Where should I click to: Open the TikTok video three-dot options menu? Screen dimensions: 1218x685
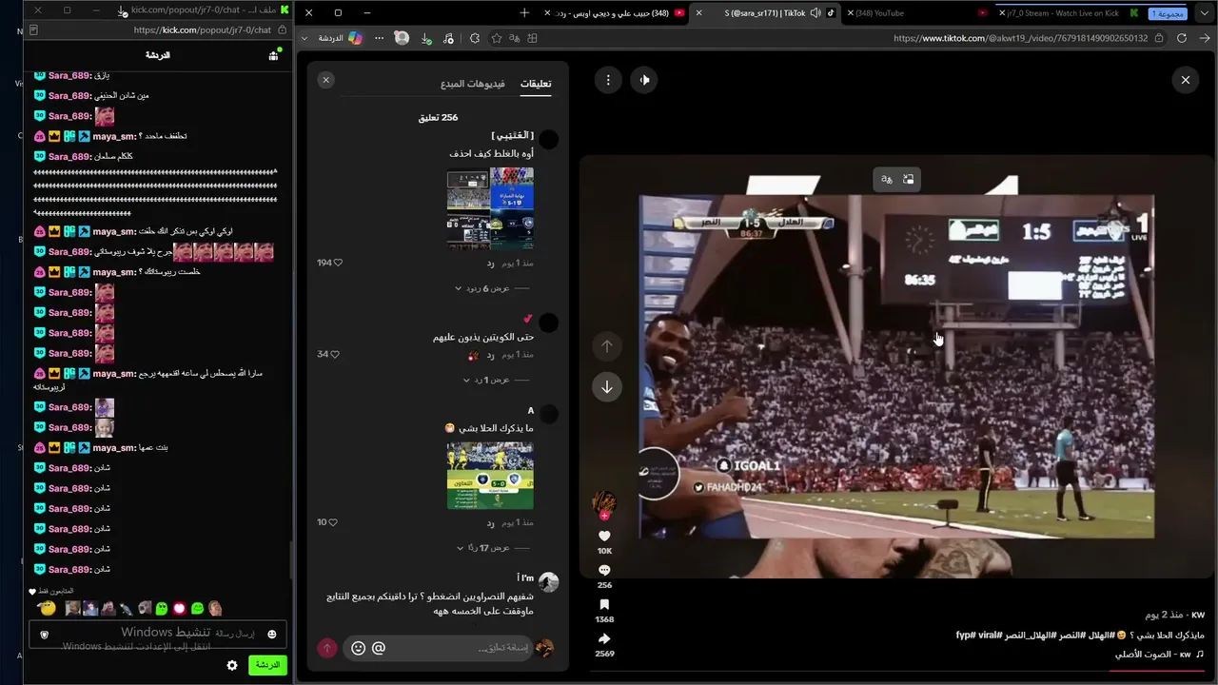608,80
